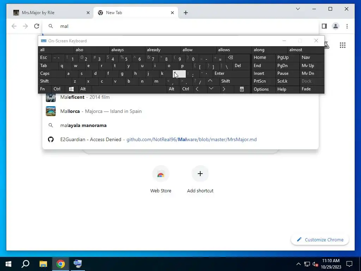The image size is (361, 271).
Task: Reload the page in Chrome
Action: (37, 26)
